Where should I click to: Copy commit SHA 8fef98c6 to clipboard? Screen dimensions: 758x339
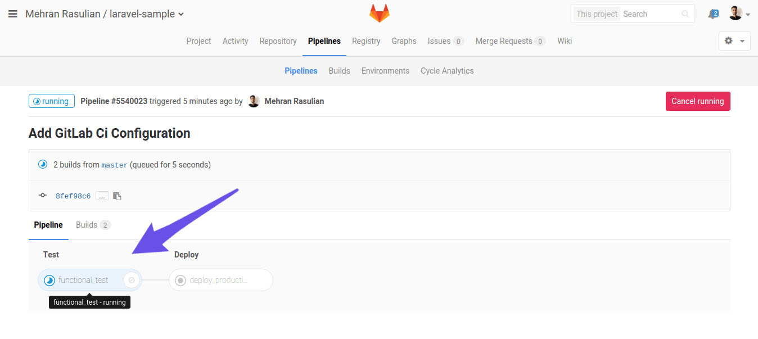click(x=117, y=196)
